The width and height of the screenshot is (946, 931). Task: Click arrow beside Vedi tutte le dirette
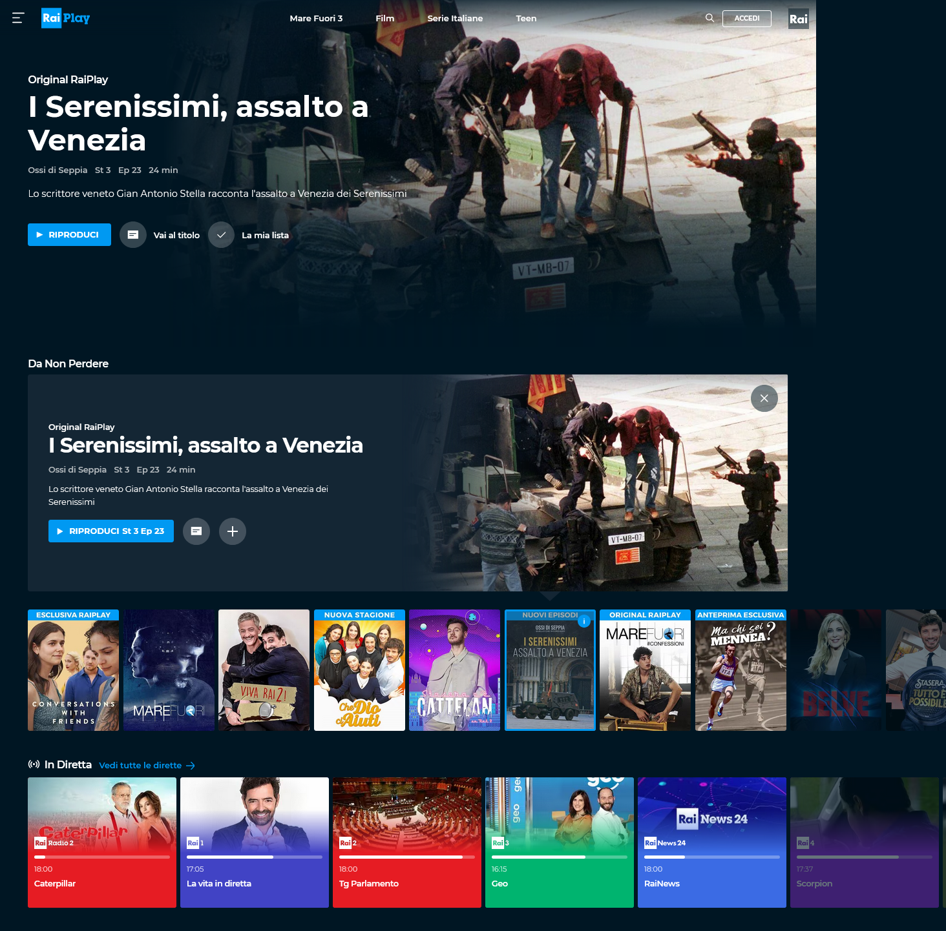[x=191, y=766]
